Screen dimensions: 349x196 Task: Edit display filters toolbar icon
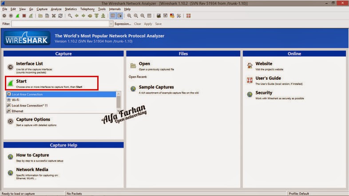(165, 16)
